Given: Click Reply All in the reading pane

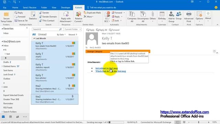Looking at the screenshot, I should pos(102,30).
